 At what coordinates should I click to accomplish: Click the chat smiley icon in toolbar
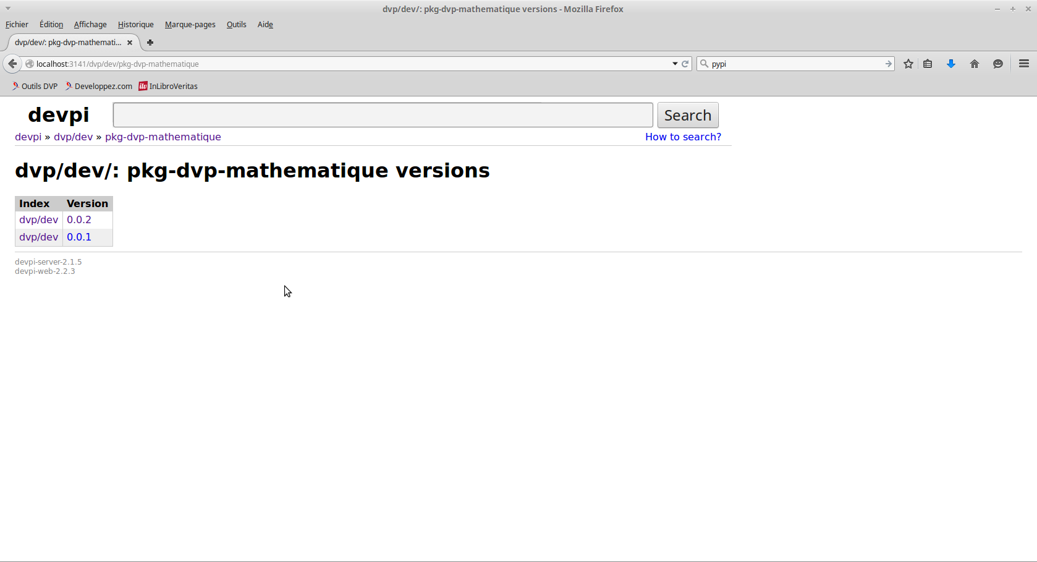(997, 64)
